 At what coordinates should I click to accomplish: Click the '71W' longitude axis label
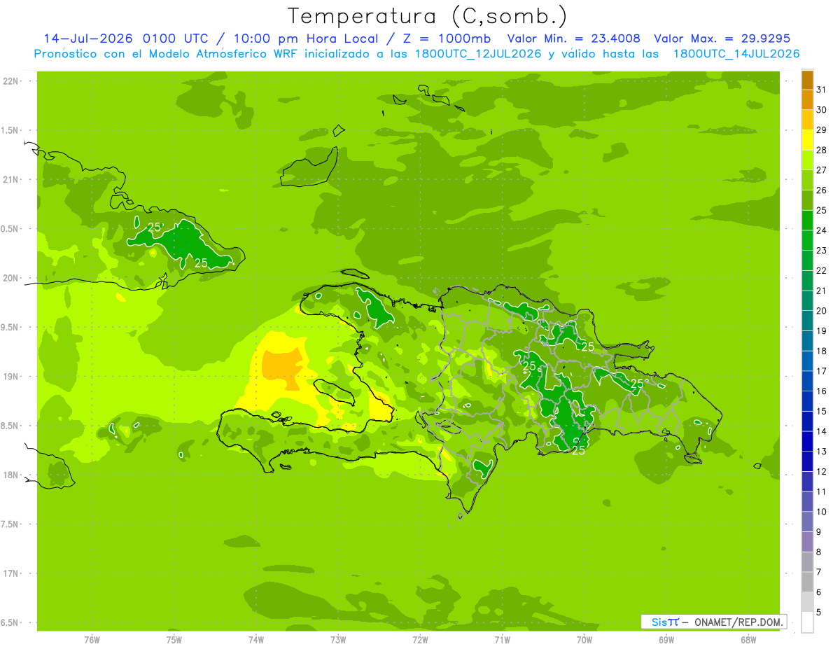[502, 640]
